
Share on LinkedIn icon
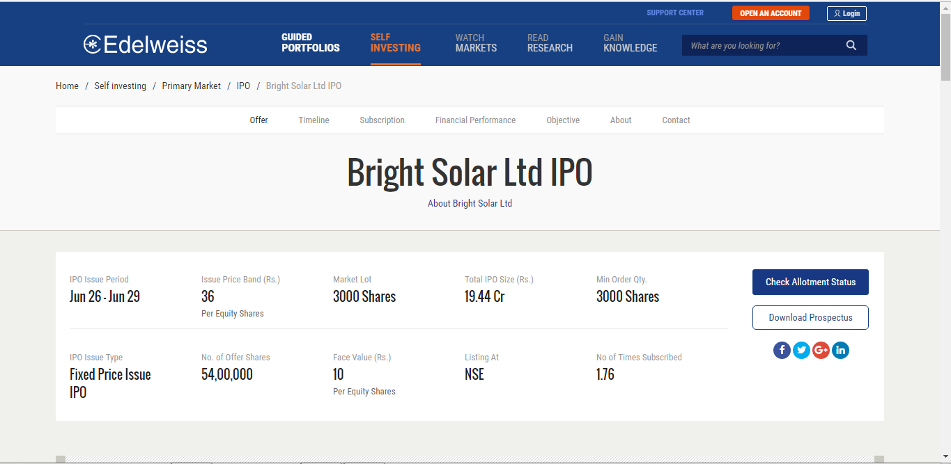click(840, 350)
